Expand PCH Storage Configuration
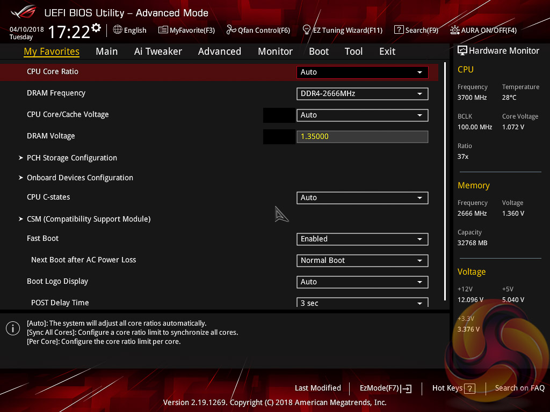The height and width of the screenshot is (412, 550). [x=71, y=158]
